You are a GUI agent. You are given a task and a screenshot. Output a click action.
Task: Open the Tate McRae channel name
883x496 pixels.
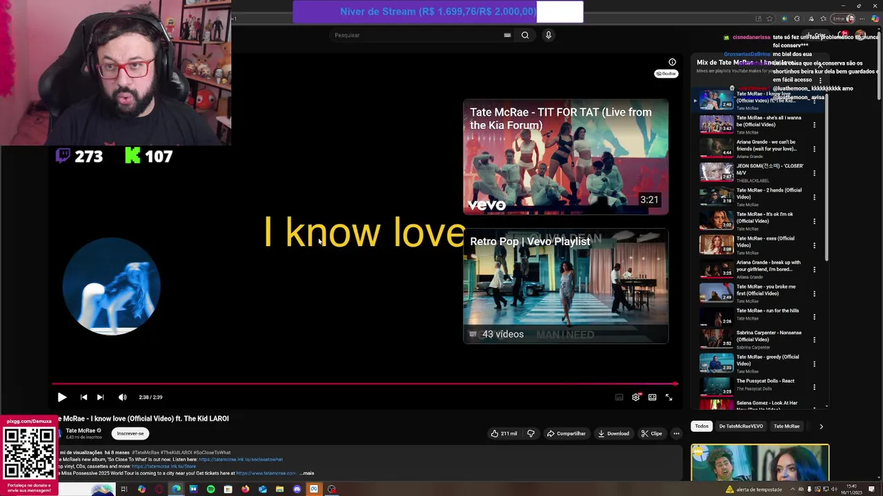point(81,431)
